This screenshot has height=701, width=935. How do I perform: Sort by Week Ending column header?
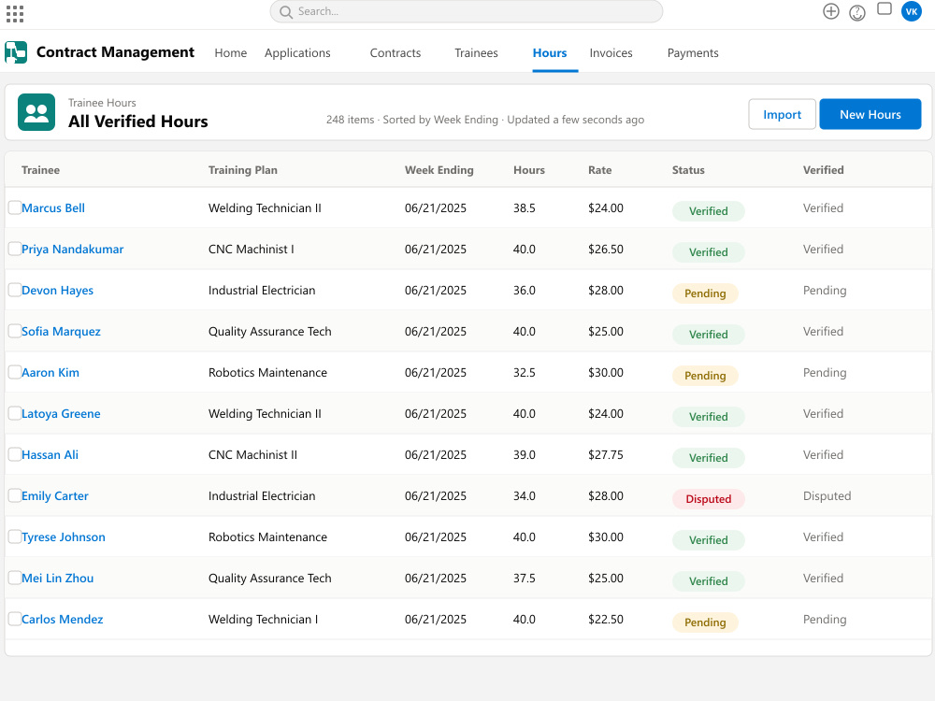pyautogui.click(x=439, y=170)
